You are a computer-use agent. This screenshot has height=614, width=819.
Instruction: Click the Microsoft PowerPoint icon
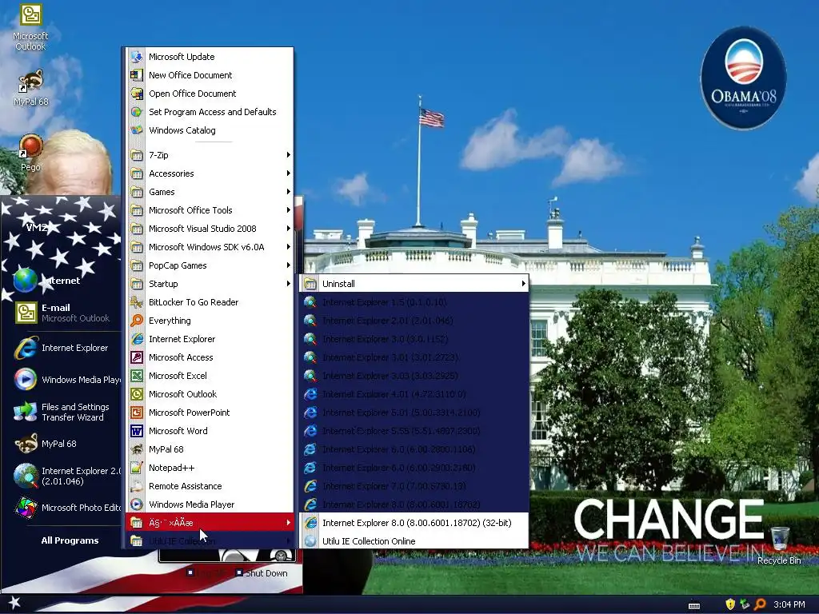(136, 413)
